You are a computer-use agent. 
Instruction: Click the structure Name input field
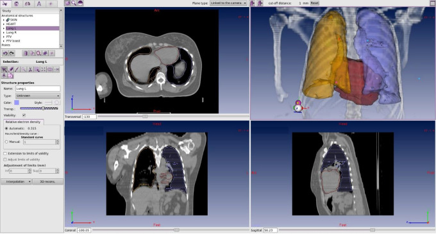[38, 88]
